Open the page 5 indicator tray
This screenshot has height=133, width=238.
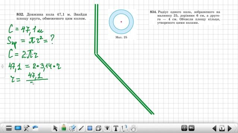(x=222, y=128)
